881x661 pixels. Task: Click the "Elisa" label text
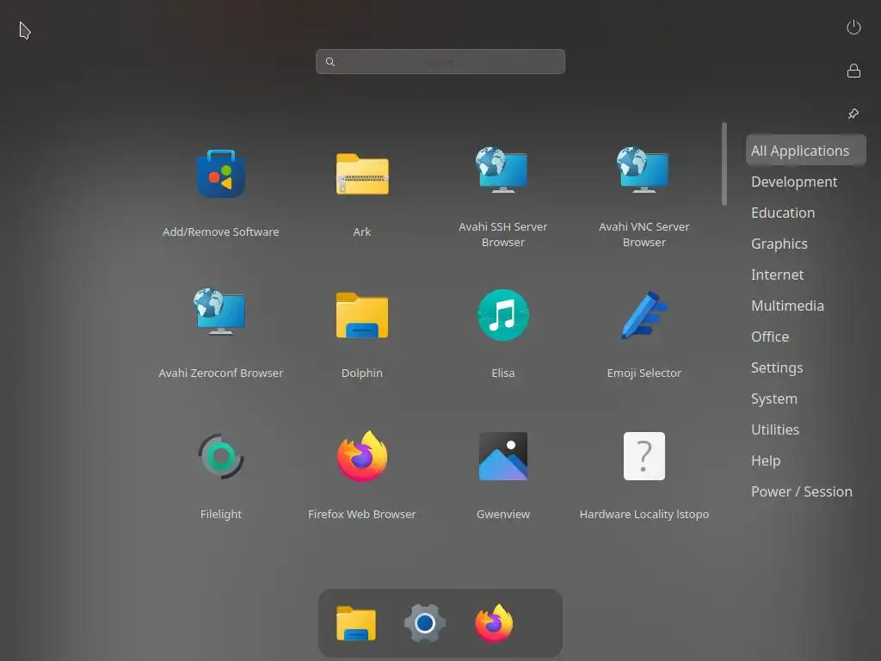pos(502,373)
